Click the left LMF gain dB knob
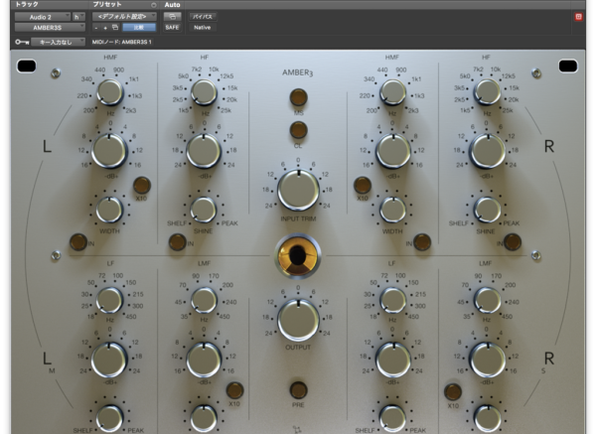The height and width of the screenshot is (434, 596). pyautogui.click(x=204, y=360)
